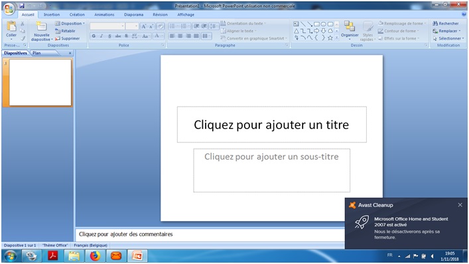The width and height of the screenshot is (469, 264).
Task: Toggle strikethrough (abc) formatting
Action: click(x=118, y=36)
